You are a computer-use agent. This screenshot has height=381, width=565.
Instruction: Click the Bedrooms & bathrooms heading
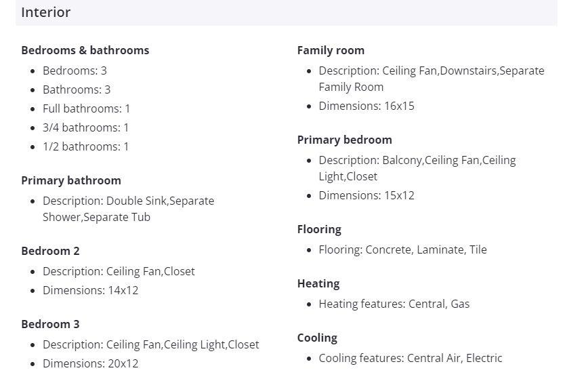click(x=85, y=50)
